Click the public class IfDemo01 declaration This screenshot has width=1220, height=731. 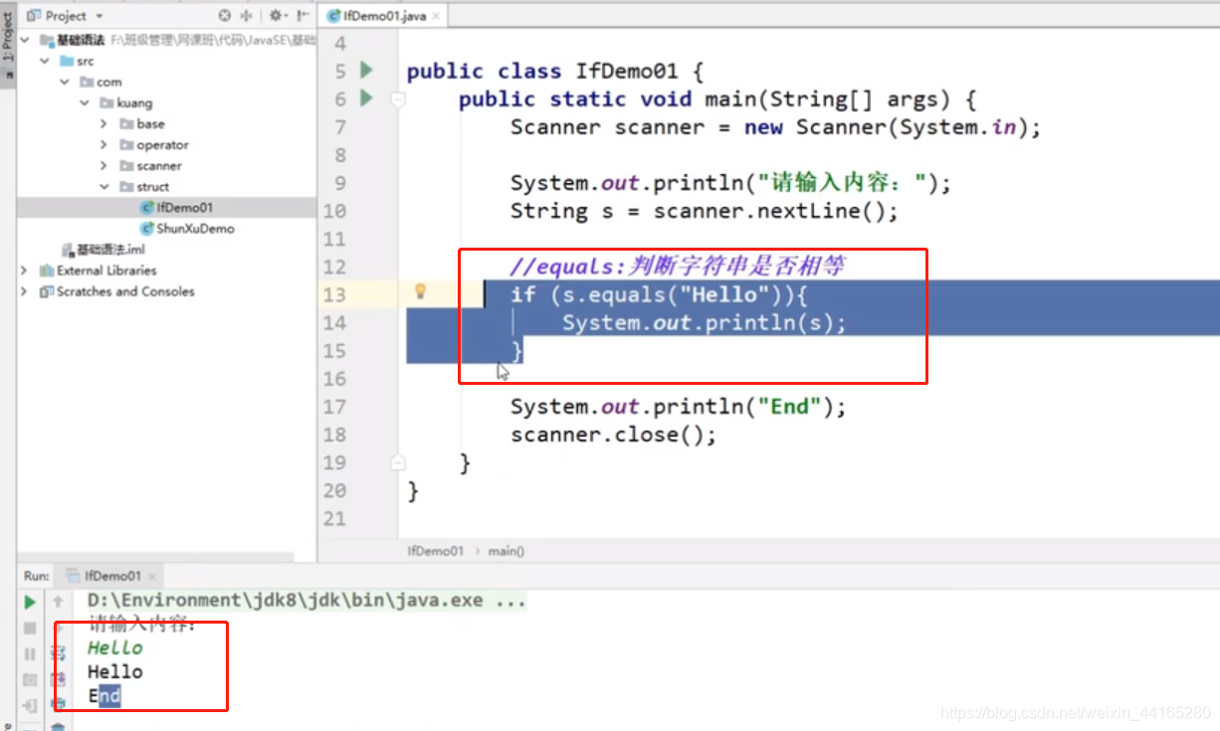click(x=555, y=71)
